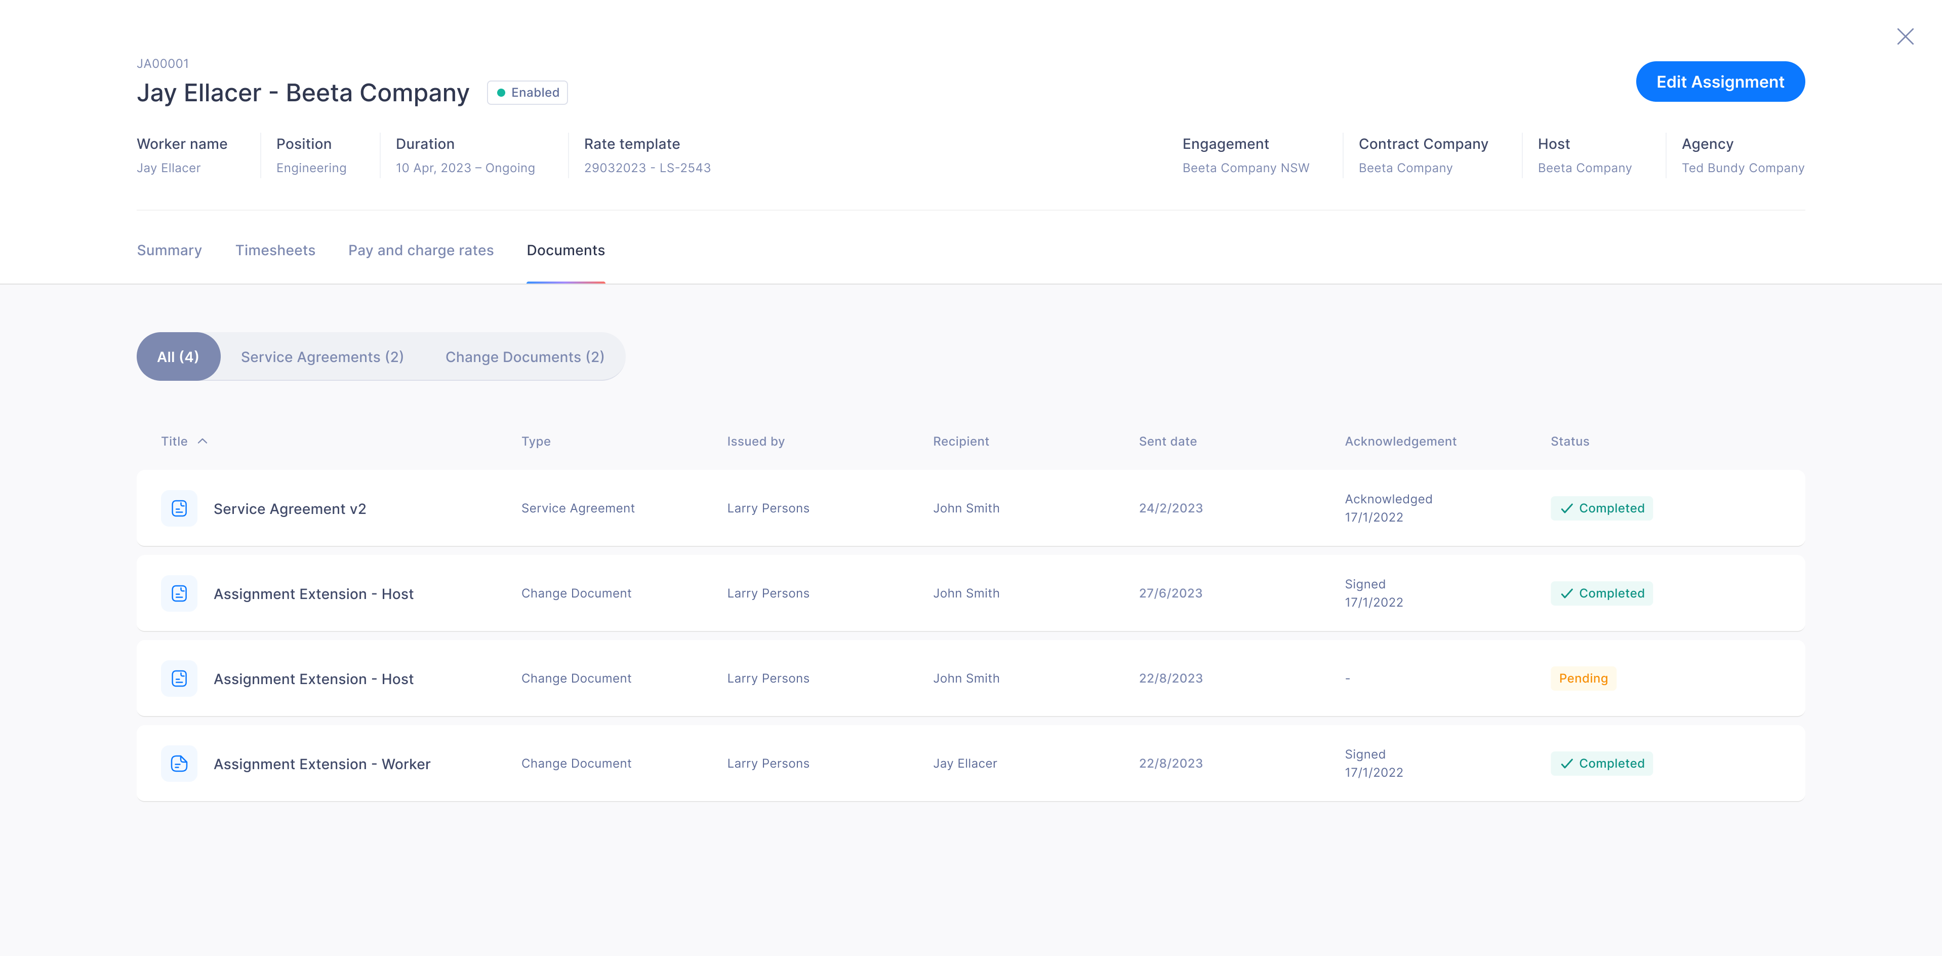Click the Type column header

click(x=536, y=441)
